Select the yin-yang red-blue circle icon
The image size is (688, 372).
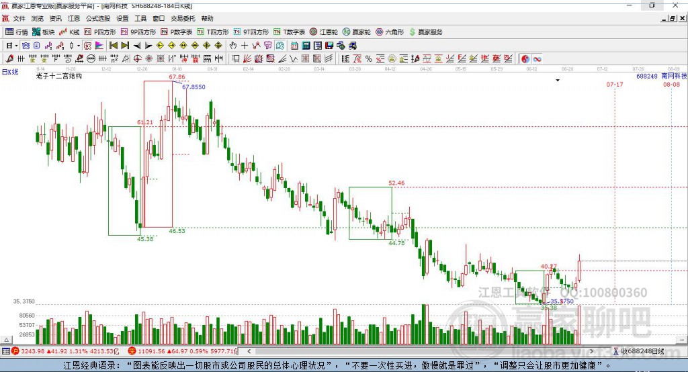(525, 59)
